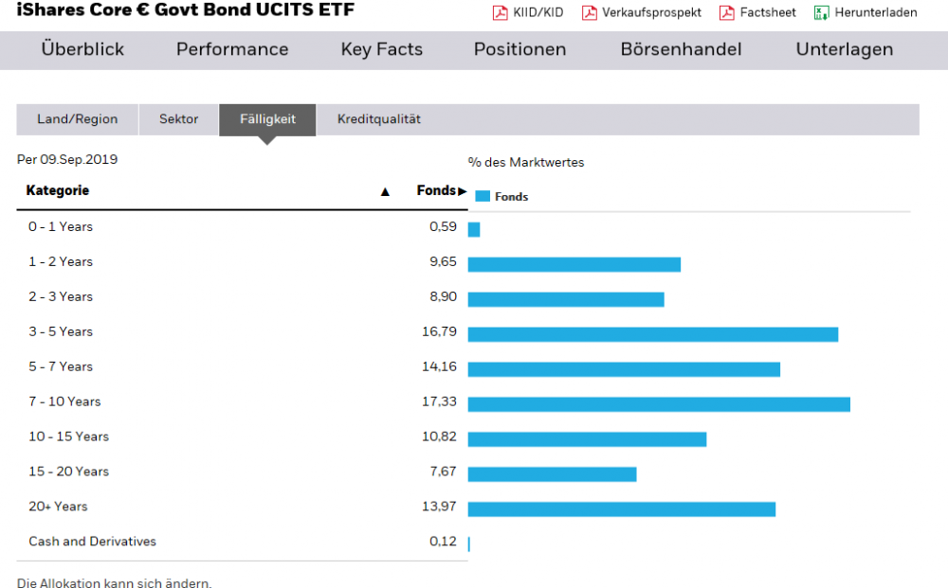948x588 pixels.
Task: Click the value 13,97
Action: pyautogui.click(x=440, y=508)
